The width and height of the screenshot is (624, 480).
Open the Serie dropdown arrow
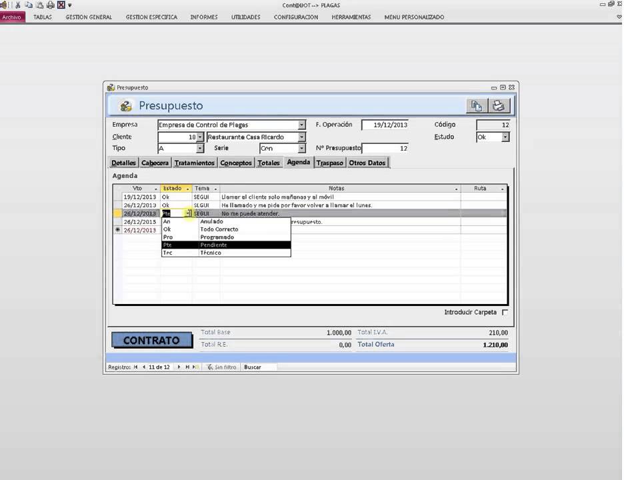click(301, 149)
